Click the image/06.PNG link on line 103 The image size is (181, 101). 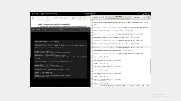[123, 34]
